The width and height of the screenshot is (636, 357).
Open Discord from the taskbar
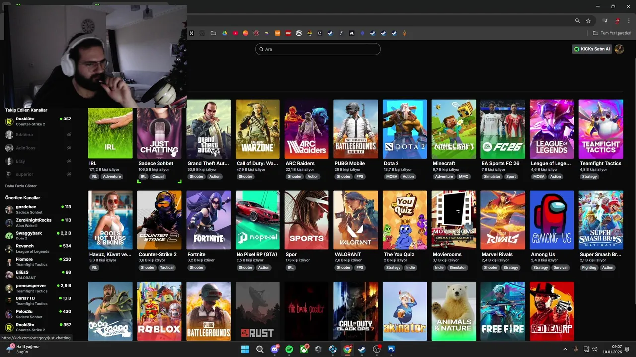[x=275, y=349]
